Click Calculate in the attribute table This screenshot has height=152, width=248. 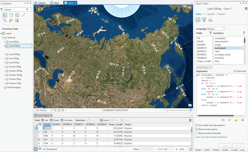[x=66, y=120]
